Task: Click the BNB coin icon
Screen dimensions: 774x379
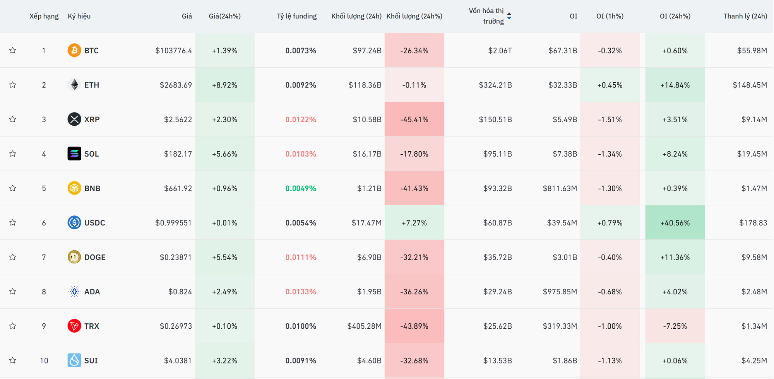Action: [74, 188]
